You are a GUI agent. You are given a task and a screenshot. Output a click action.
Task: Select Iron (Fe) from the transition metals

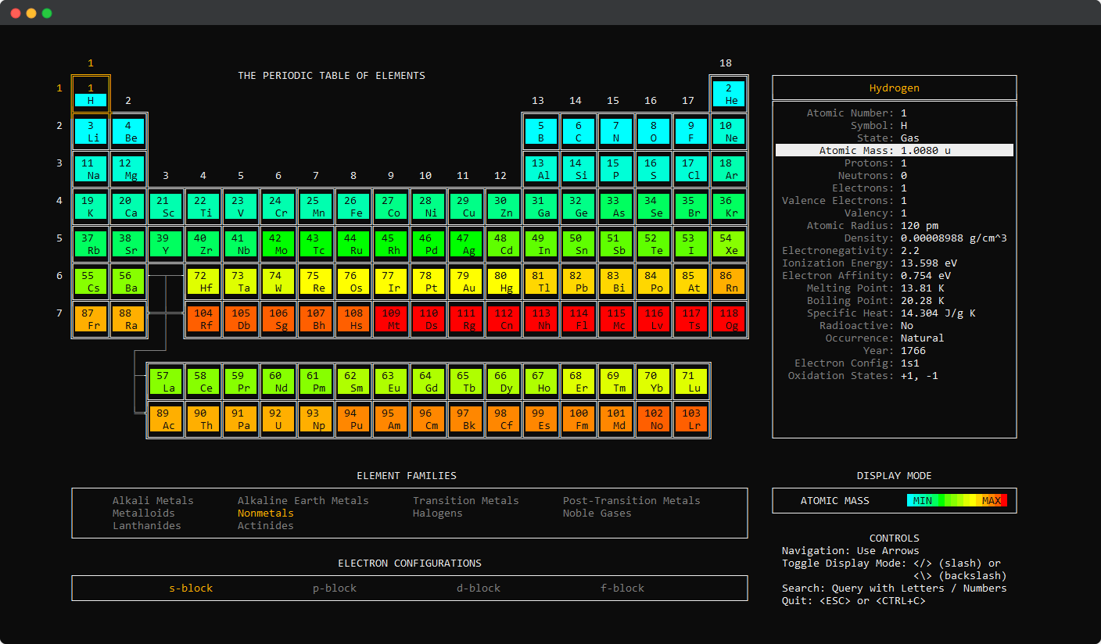353,206
